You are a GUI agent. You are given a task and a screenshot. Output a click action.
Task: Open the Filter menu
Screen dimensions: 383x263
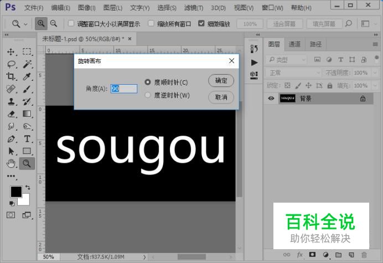point(194,8)
